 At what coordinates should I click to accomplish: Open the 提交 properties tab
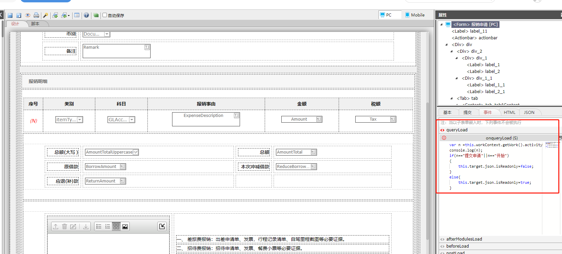pos(468,113)
